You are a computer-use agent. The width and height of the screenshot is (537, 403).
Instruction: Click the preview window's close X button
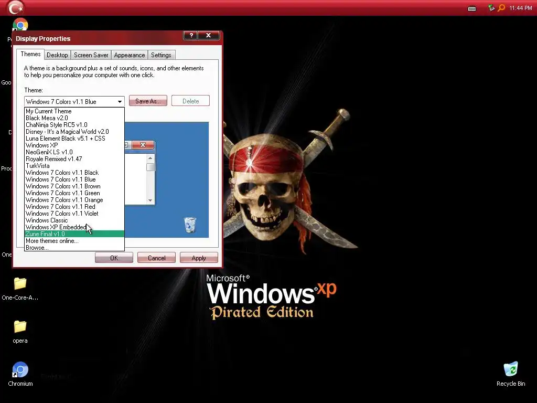coord(143,145)
